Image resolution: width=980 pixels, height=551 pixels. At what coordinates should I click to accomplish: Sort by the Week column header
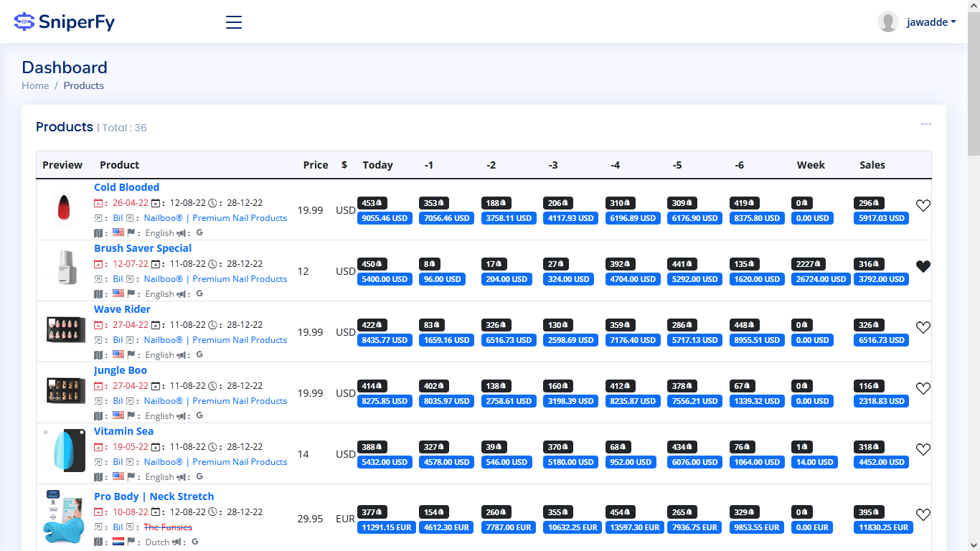[811, 165]
